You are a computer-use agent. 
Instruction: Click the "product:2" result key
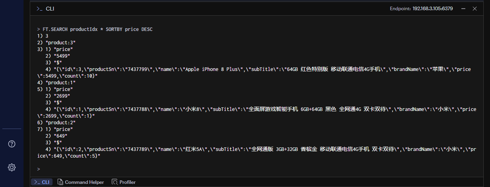coord(60,123)
